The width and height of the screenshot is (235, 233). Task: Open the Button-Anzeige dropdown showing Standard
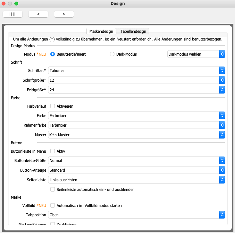pyautogui.click(x=137, y=170)
